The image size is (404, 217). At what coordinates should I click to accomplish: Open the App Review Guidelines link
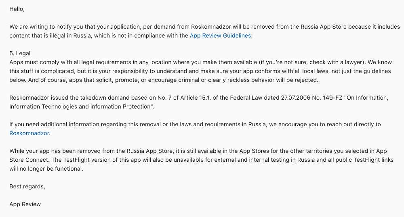coord(220,35)
